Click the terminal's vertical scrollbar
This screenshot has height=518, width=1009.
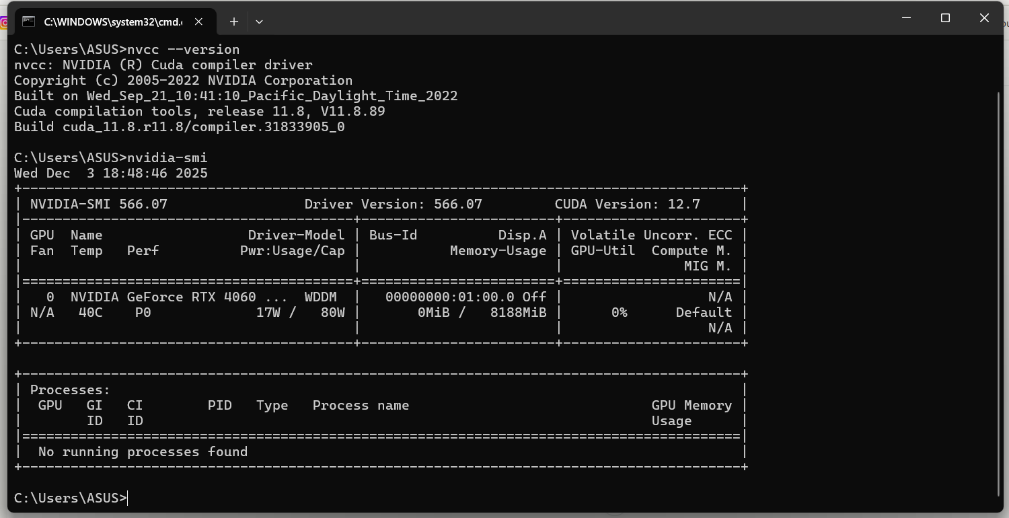(x=998, y=269)
